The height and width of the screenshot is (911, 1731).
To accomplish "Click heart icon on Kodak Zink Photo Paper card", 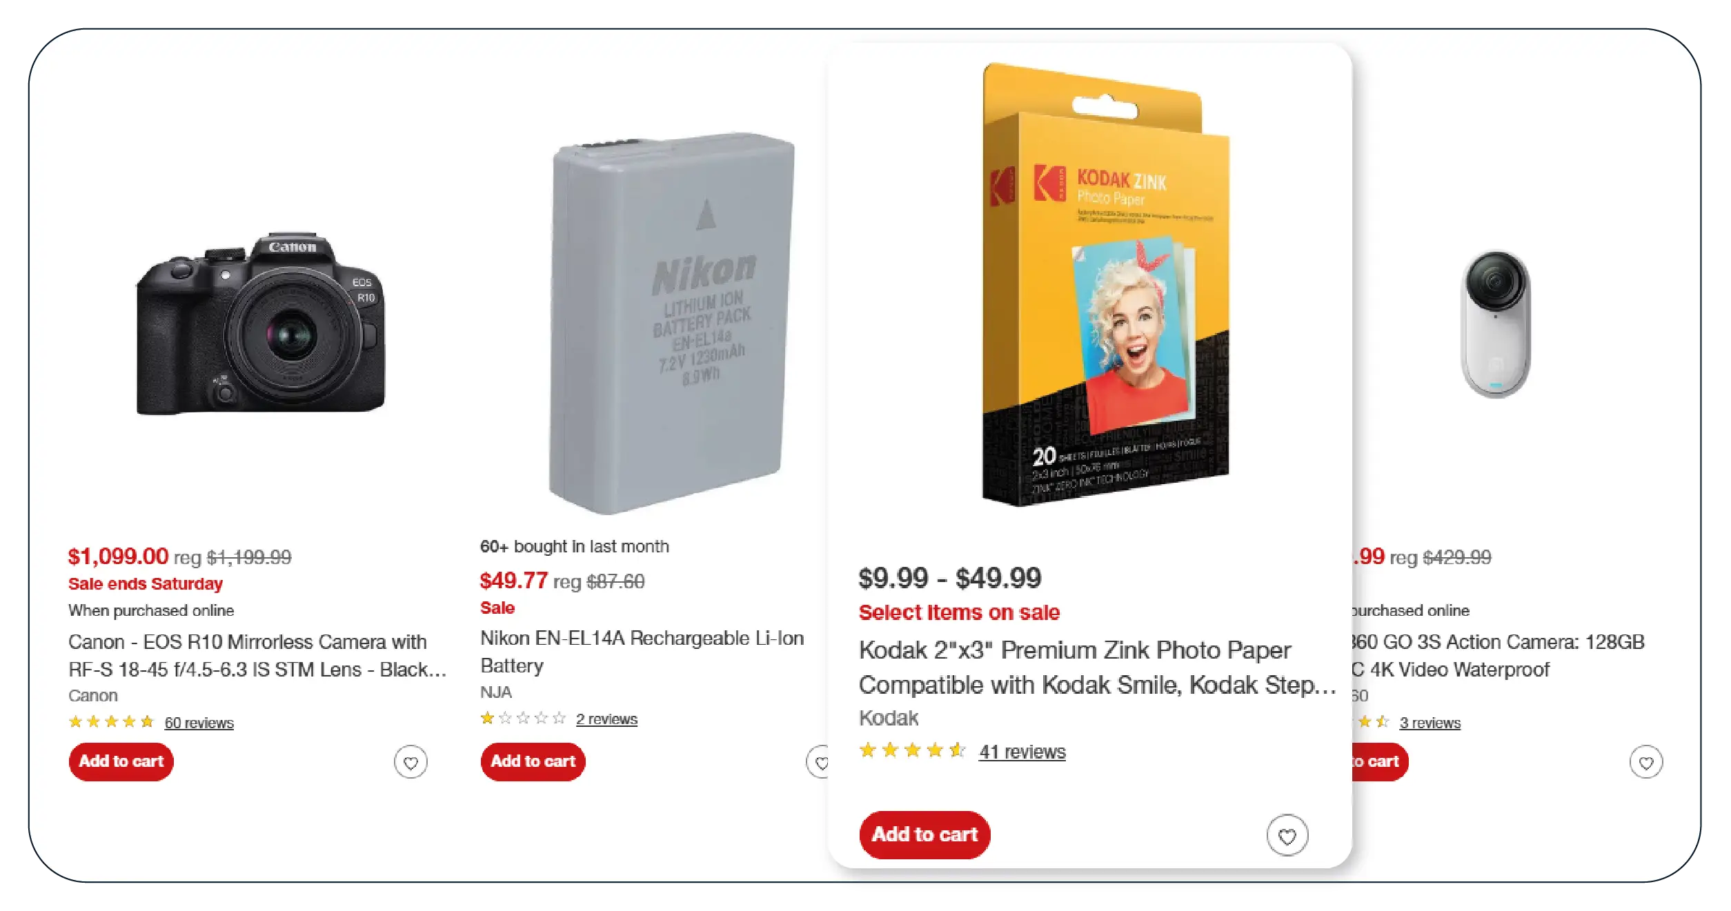I will [x=1287, y=836].
